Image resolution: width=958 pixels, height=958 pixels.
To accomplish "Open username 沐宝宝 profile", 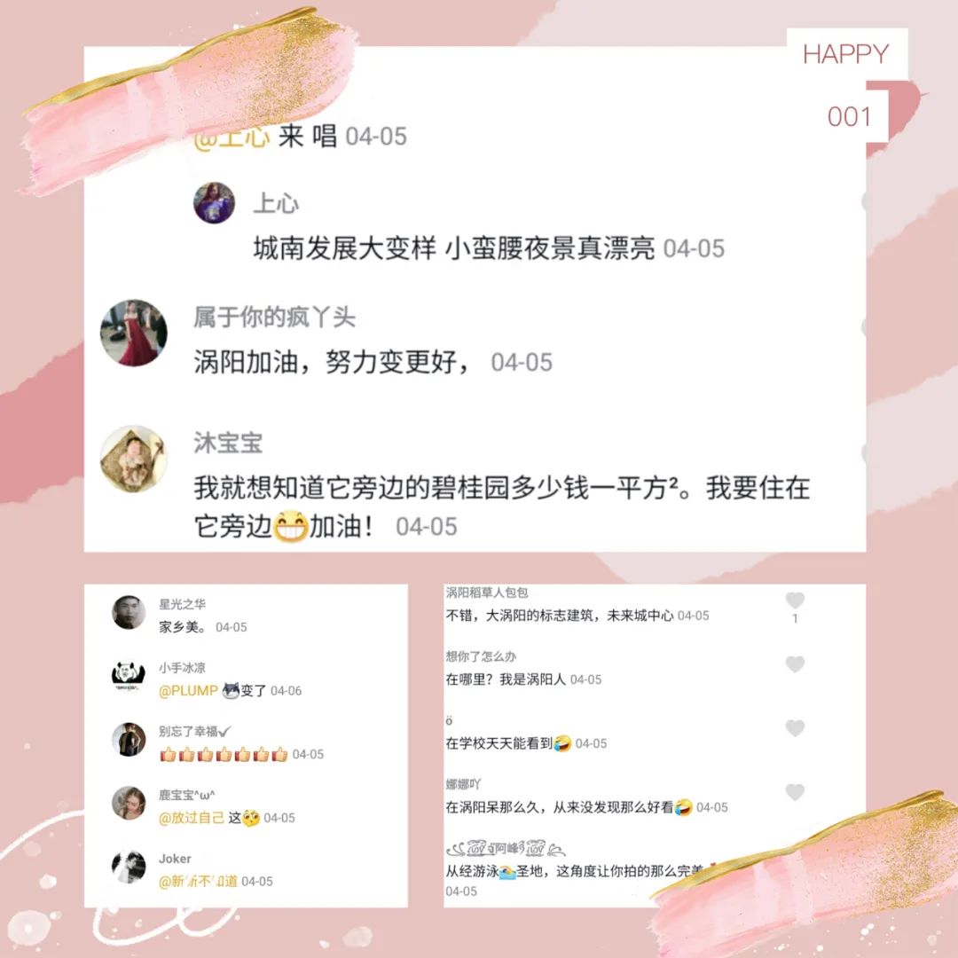I will tap(228, 443).
